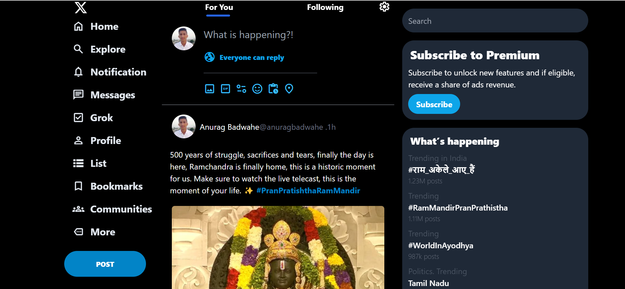Click the X logo icon

point(80,7)
